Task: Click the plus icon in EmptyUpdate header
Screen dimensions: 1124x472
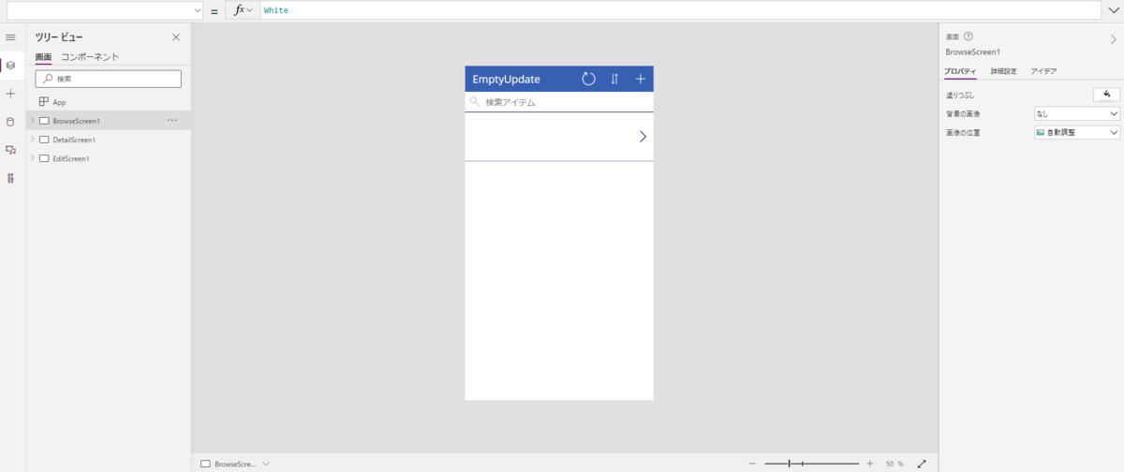Action: [641, 80]
